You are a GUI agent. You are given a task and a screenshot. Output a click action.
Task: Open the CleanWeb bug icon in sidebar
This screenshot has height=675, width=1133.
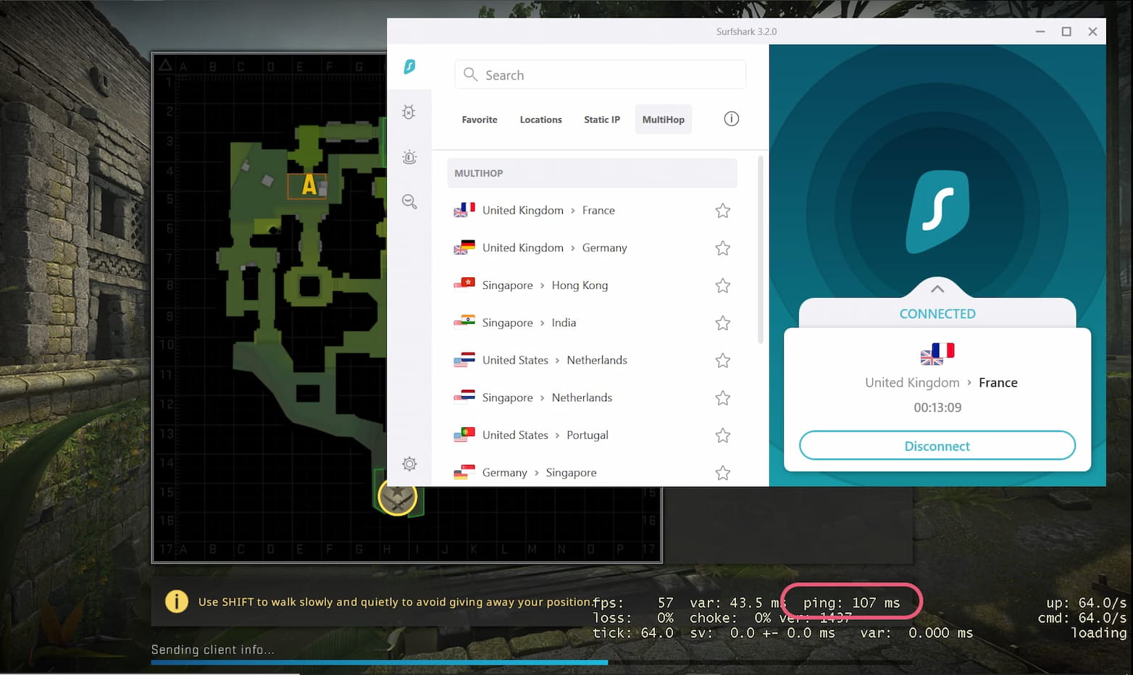pyautogui.click(x=409, y=112)
